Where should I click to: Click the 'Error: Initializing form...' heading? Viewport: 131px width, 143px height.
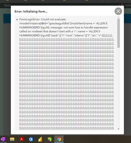pos(31,12)
